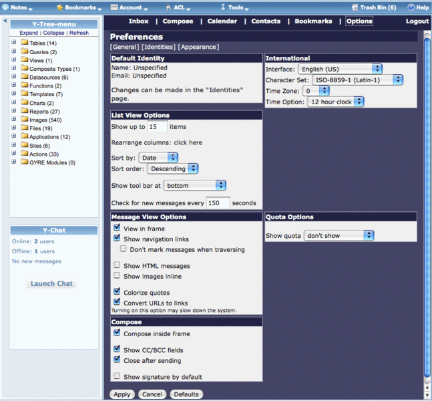Click the Launch Chat button

point(51,283)
